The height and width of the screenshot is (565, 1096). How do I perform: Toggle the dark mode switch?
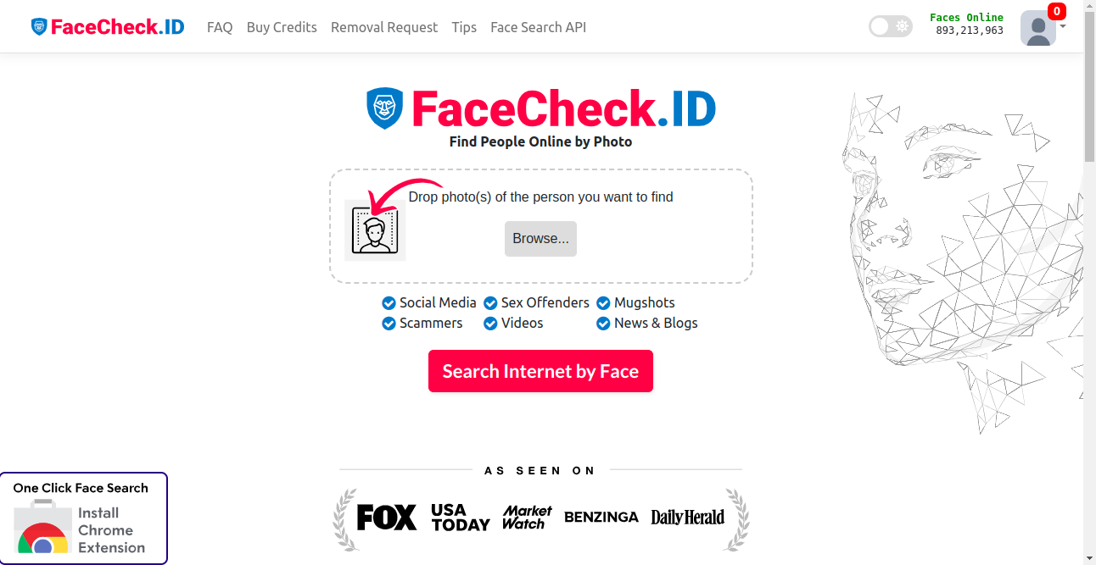point(890,27)
